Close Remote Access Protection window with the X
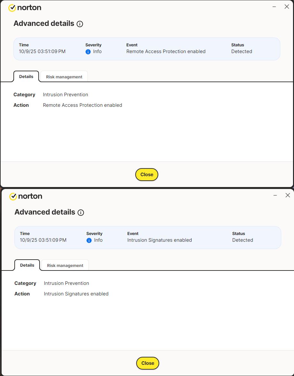This screenshot has height=376, width=294. pyautogui.click(x=287, y=7)
